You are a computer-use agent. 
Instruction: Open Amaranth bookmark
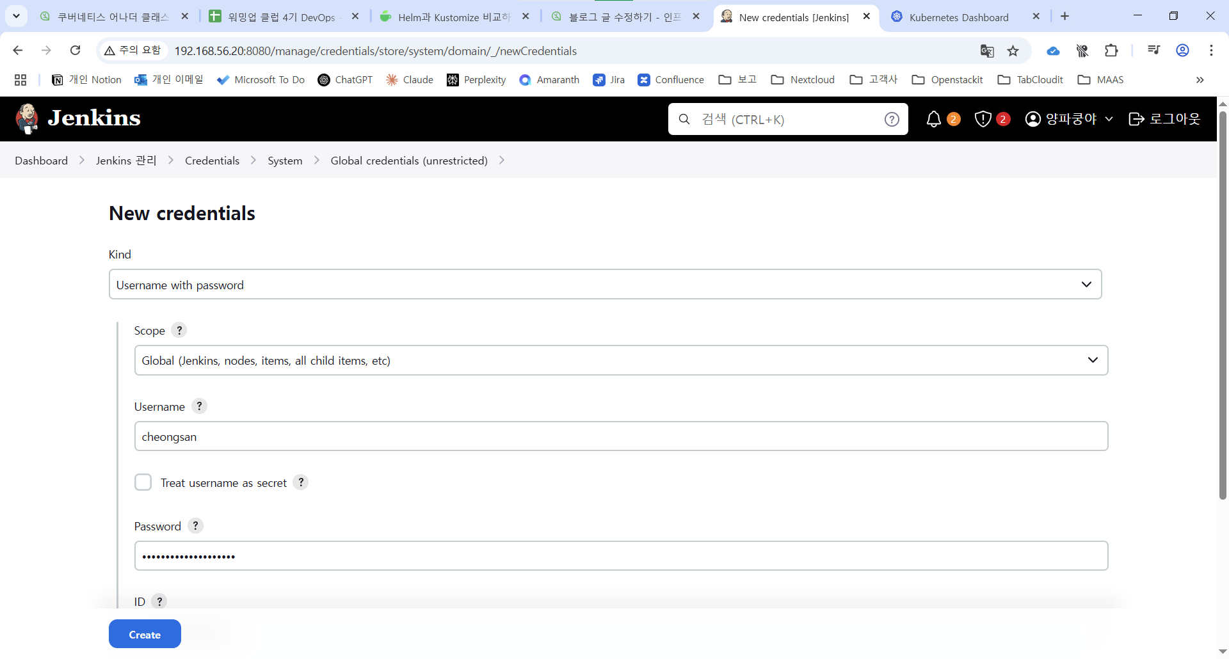[x=549, y=80]
